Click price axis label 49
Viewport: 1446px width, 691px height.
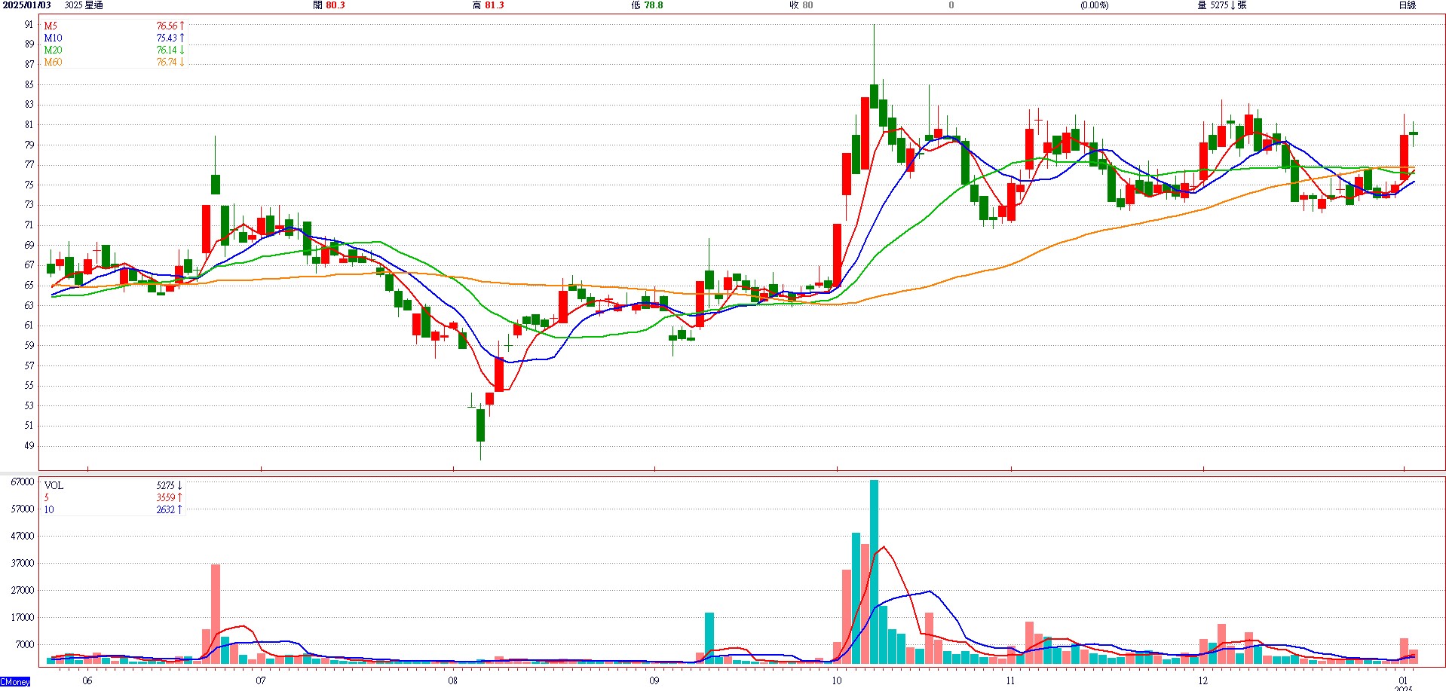29,445
